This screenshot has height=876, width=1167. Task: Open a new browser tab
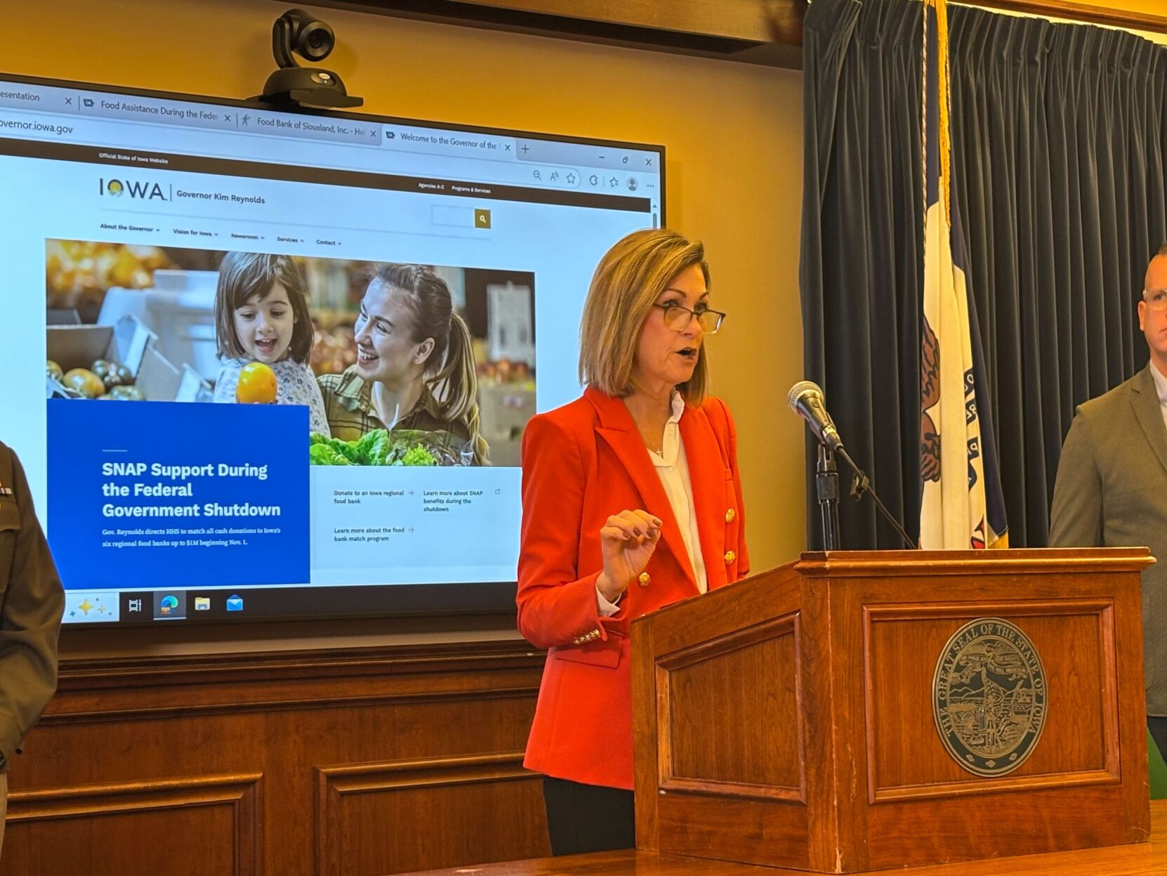click(525, 149)
